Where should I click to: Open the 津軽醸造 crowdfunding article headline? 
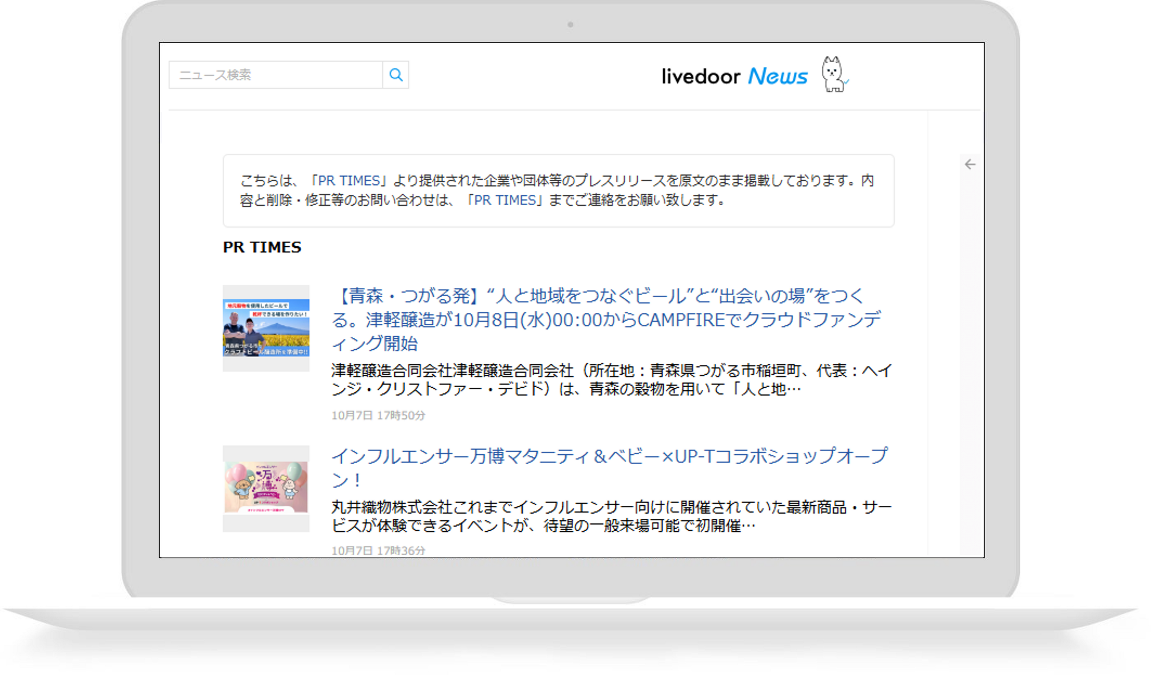coord(605,320)
